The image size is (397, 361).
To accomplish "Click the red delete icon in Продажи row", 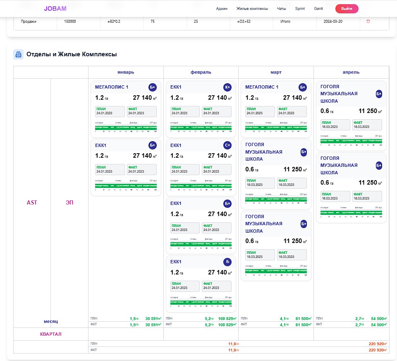I will pos(368,21).
